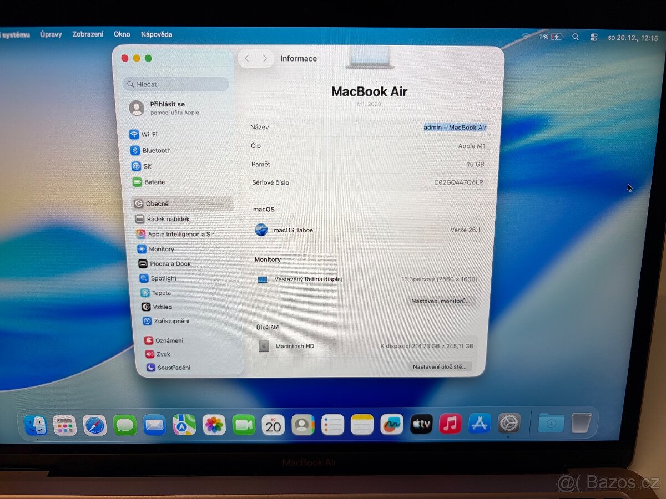Select Bluetooth in the settings sidebar
666x499 pixels.
[156, 150]
